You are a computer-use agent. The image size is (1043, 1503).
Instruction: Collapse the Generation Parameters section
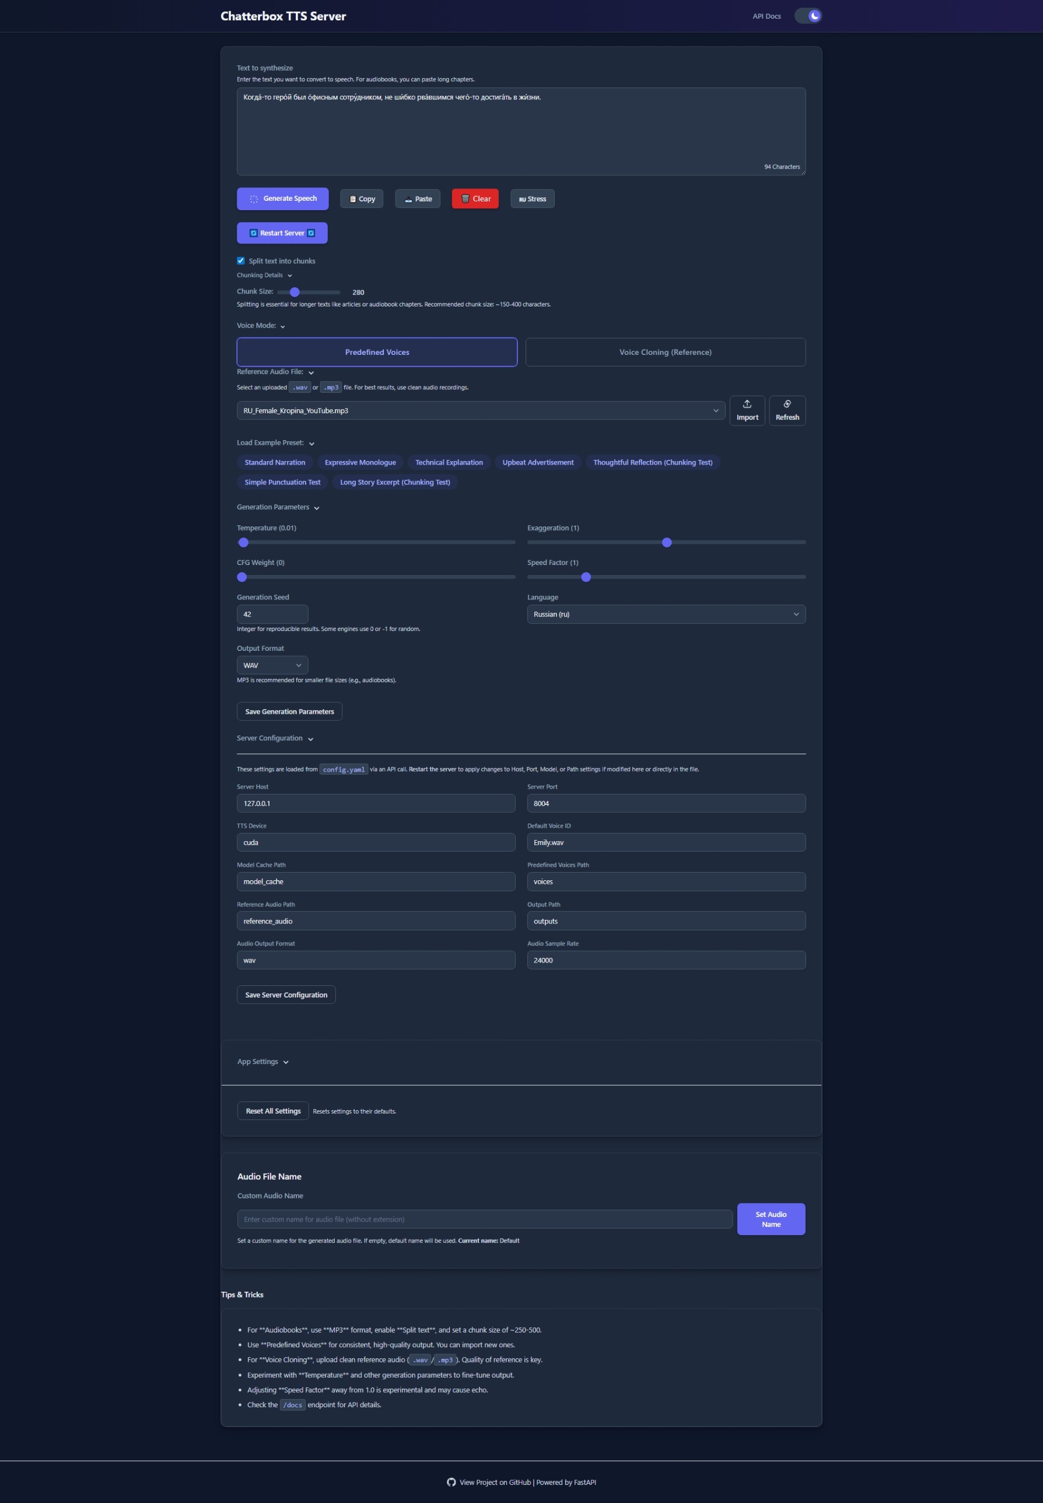pos(278,507)
